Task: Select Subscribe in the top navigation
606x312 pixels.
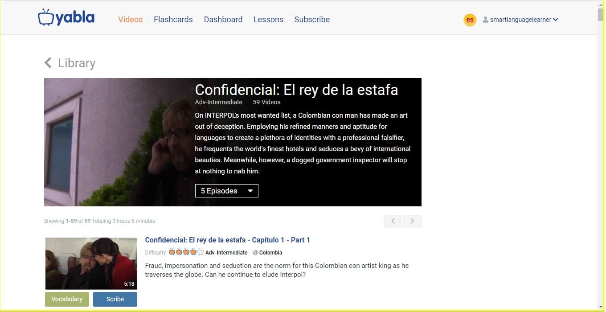Action: pyautogui.click(x=312, y=20)
